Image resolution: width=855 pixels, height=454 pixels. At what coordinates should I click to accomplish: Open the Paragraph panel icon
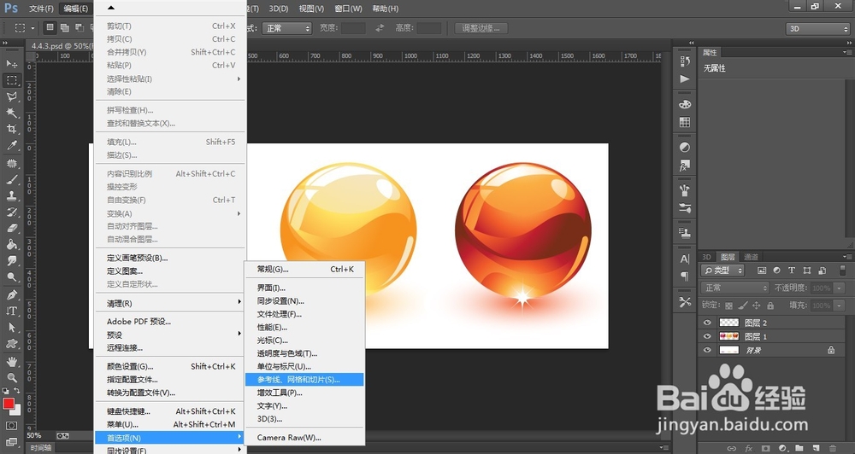[x=685, y=276]
